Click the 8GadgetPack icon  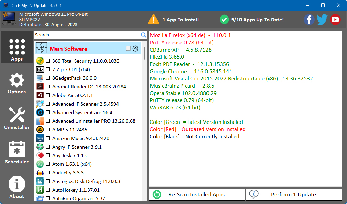click(40, 78)
